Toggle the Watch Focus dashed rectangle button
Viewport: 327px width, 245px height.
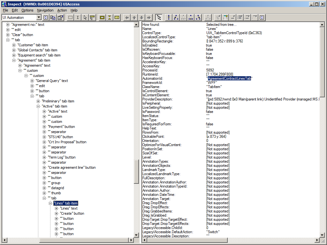click(x=70, y=18)
